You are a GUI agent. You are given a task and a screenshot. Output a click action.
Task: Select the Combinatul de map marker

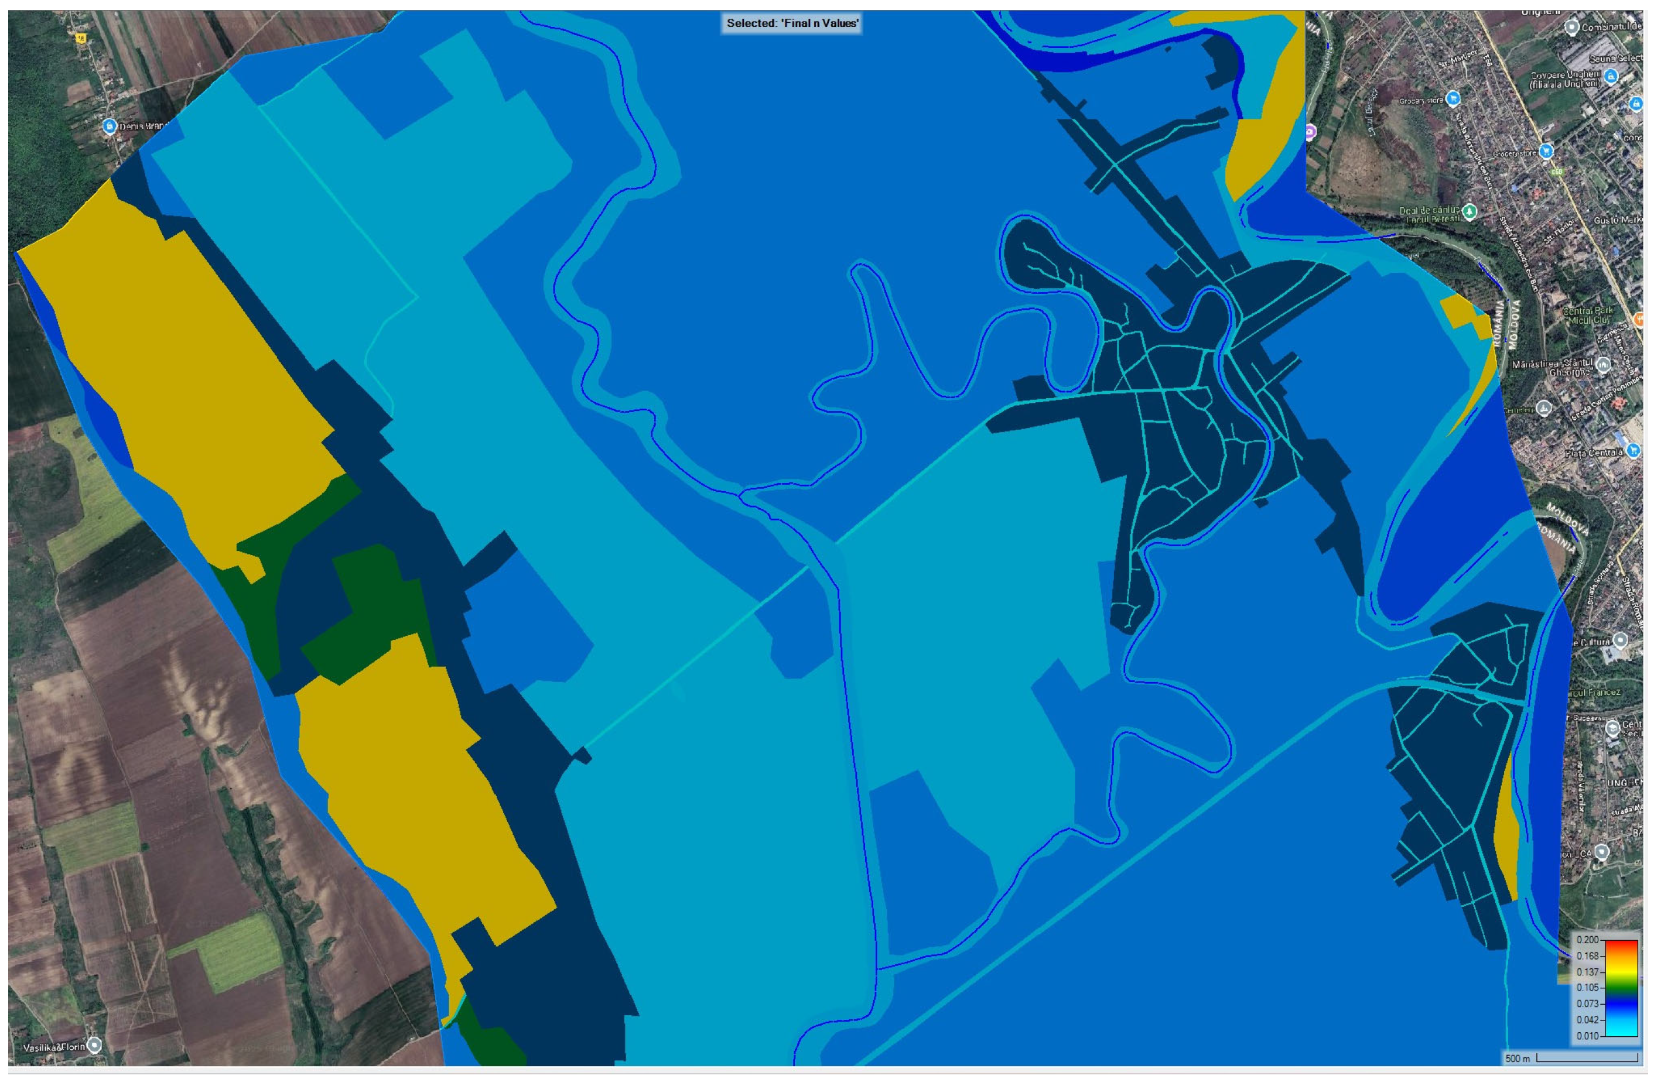click(1572, 27)
